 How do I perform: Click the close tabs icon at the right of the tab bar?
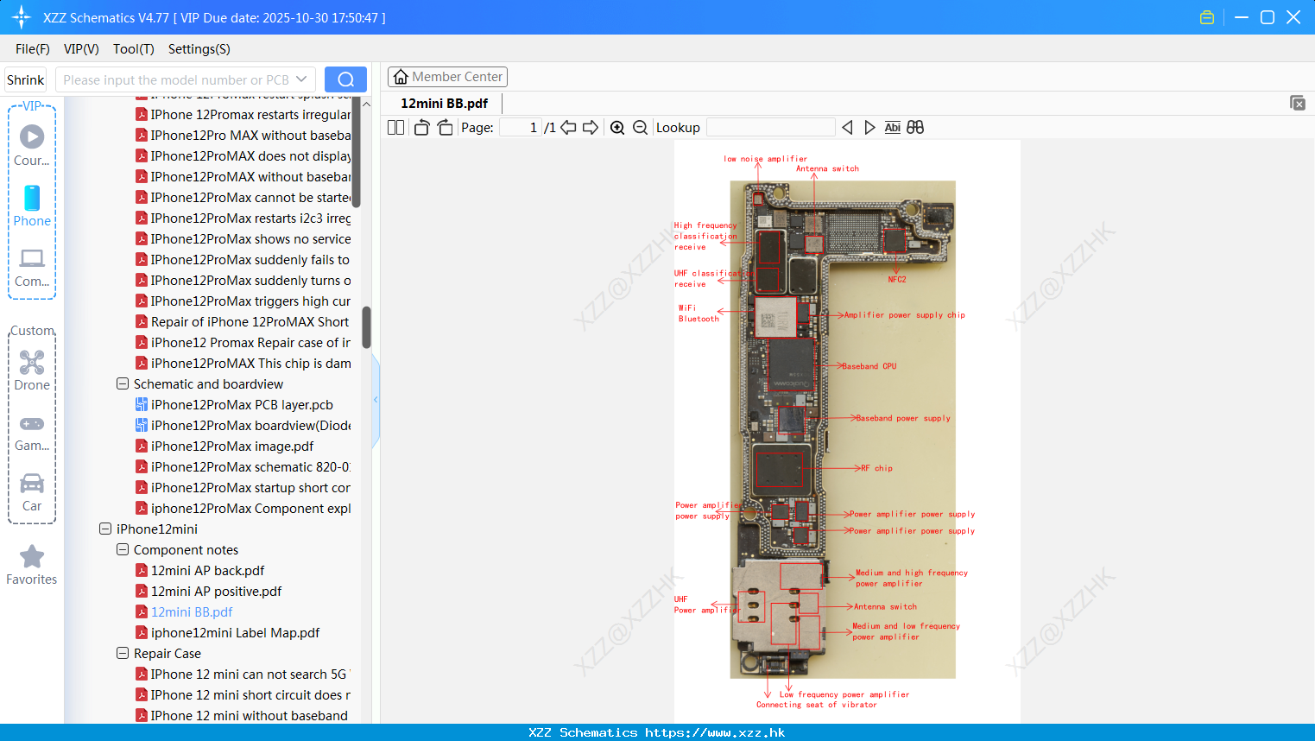point(1298,103)
